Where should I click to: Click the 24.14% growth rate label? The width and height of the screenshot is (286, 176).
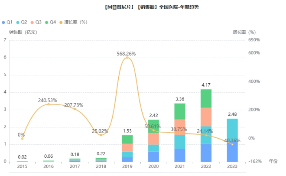[205, 131]
